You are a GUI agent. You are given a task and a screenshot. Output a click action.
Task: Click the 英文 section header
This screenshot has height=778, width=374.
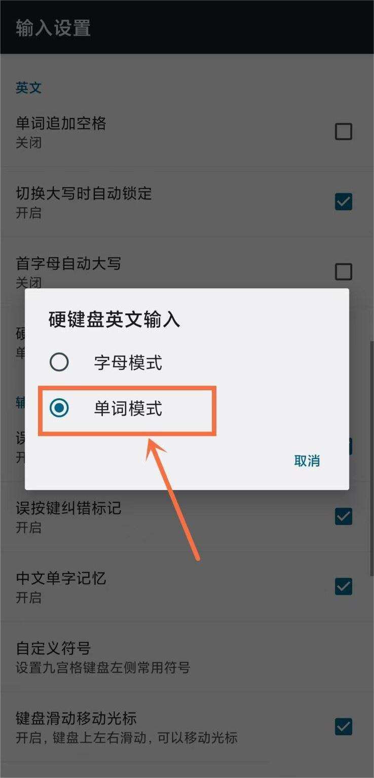pyautogui.click(x=28, y=88)
